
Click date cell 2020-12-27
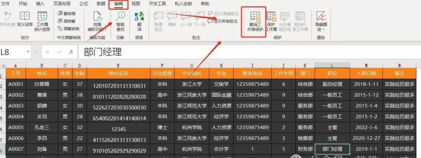coord(366,138)
